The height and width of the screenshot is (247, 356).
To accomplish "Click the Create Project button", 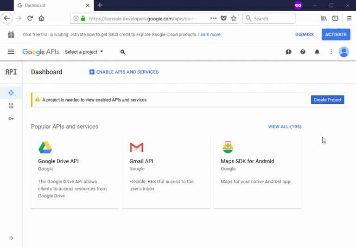I will point(327,100).
